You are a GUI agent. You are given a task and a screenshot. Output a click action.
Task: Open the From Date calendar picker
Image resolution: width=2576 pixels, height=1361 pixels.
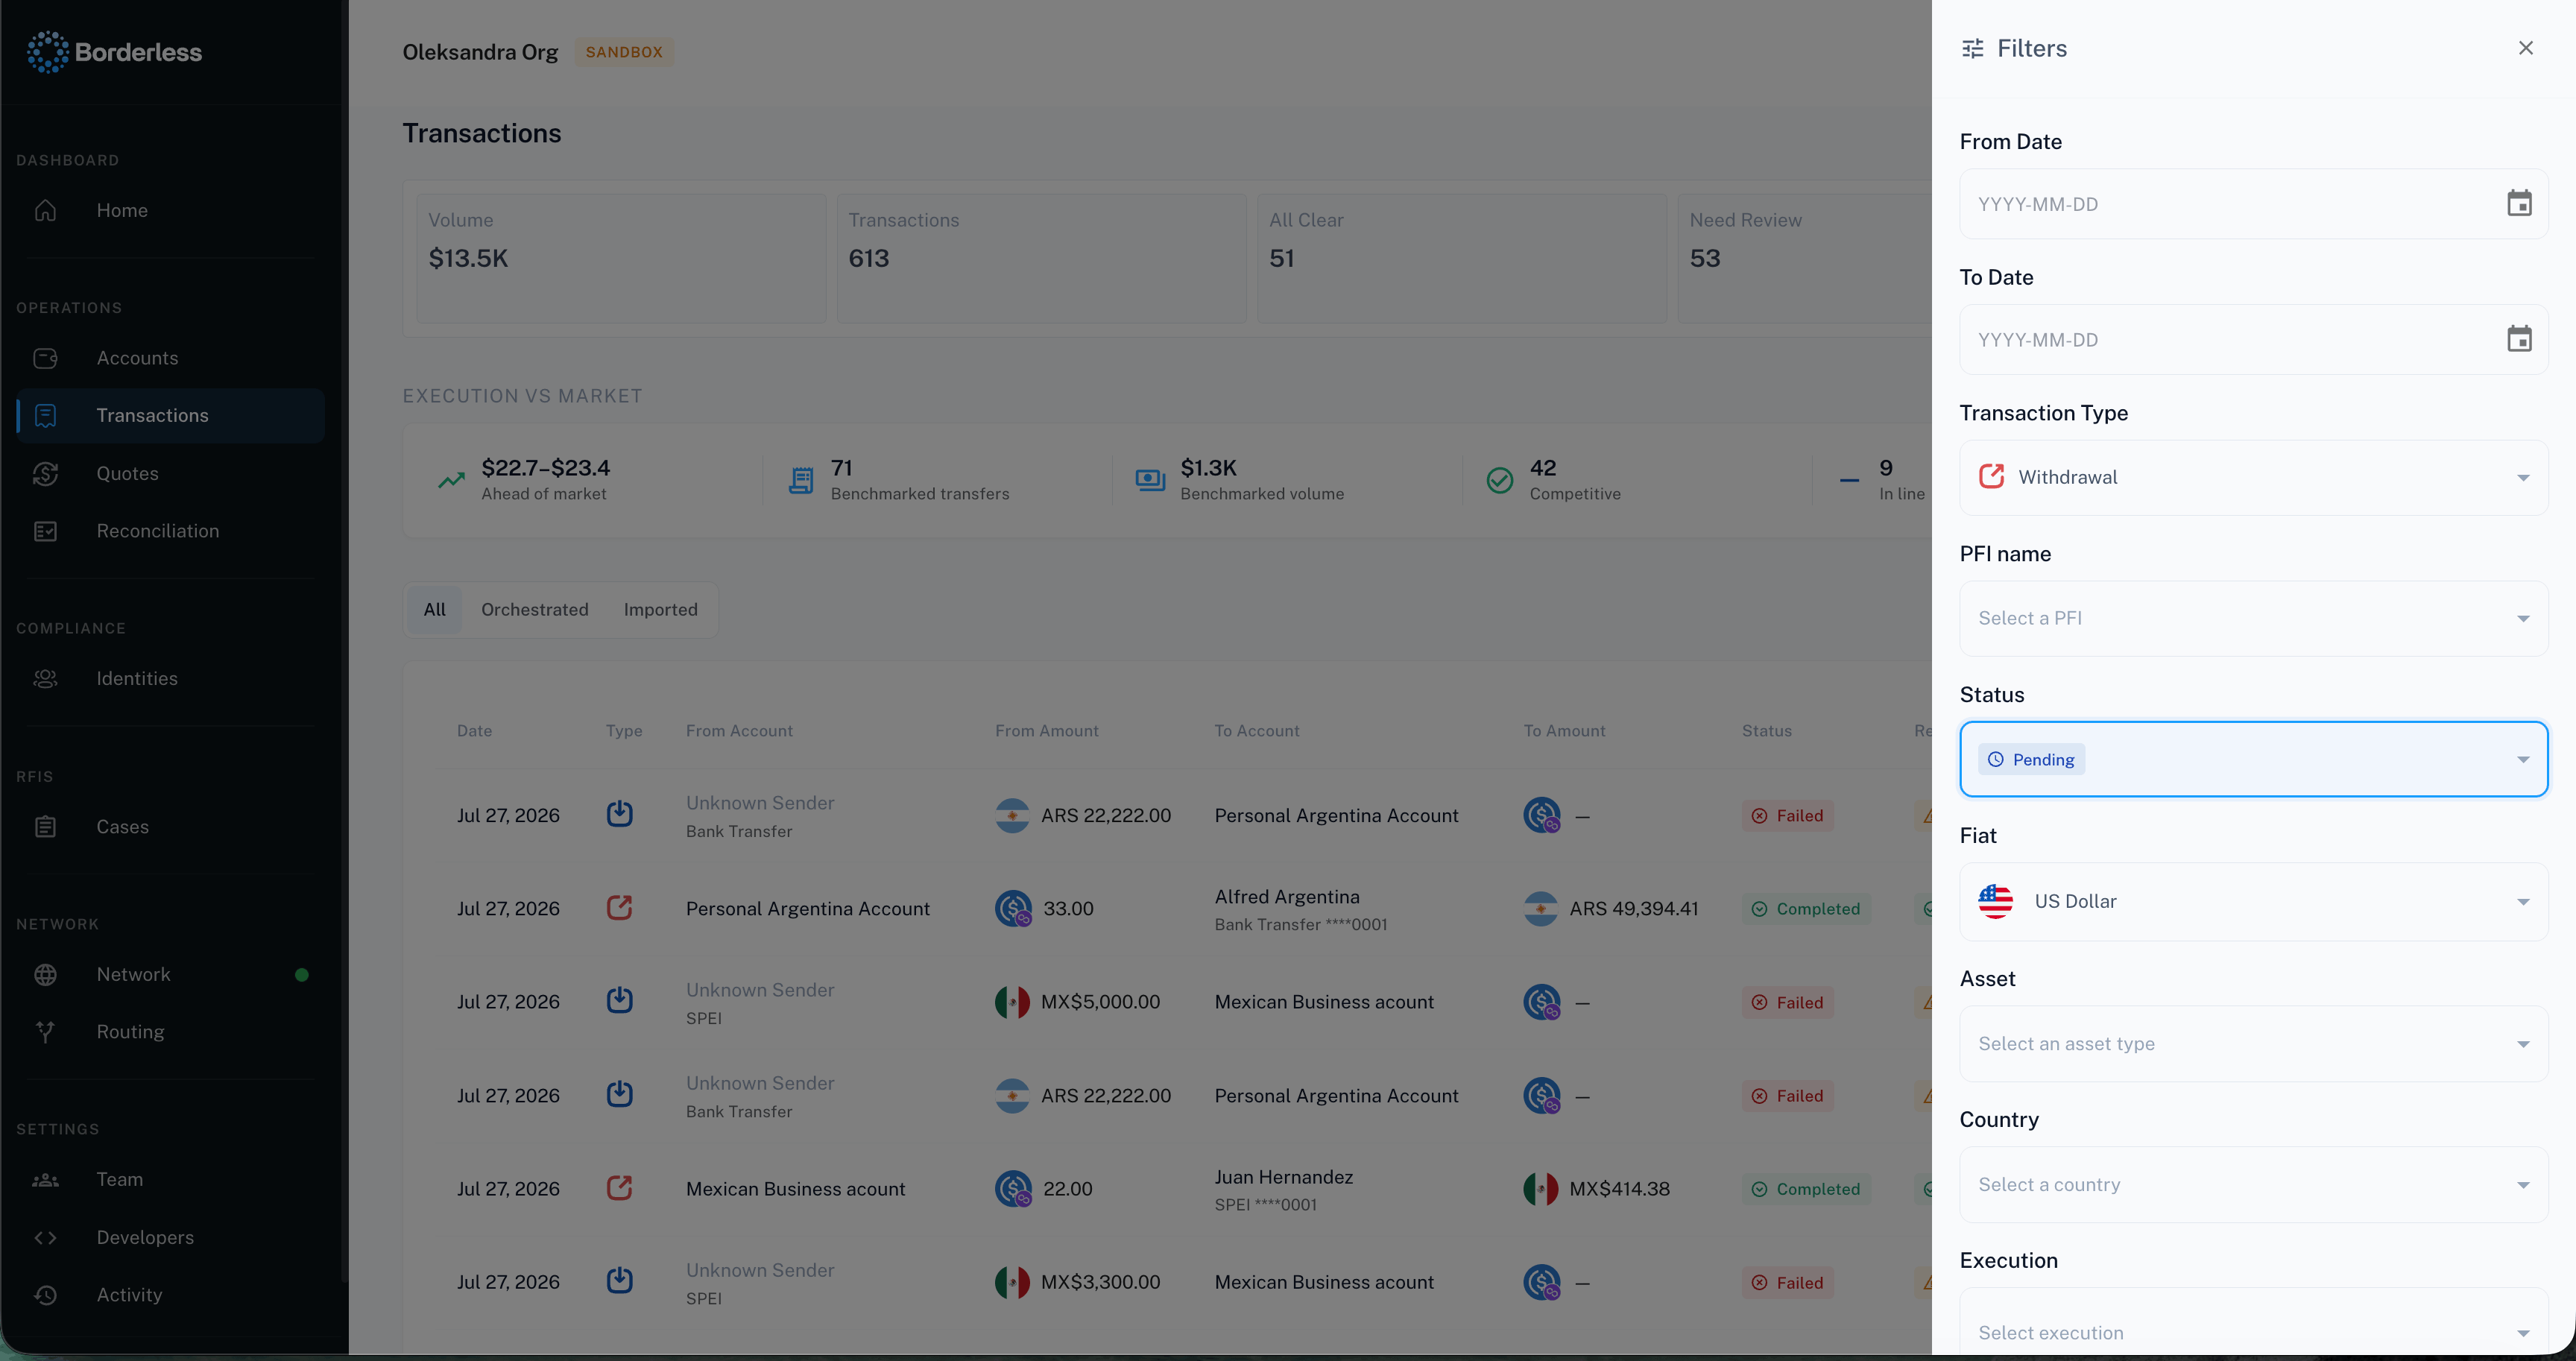2518,204
